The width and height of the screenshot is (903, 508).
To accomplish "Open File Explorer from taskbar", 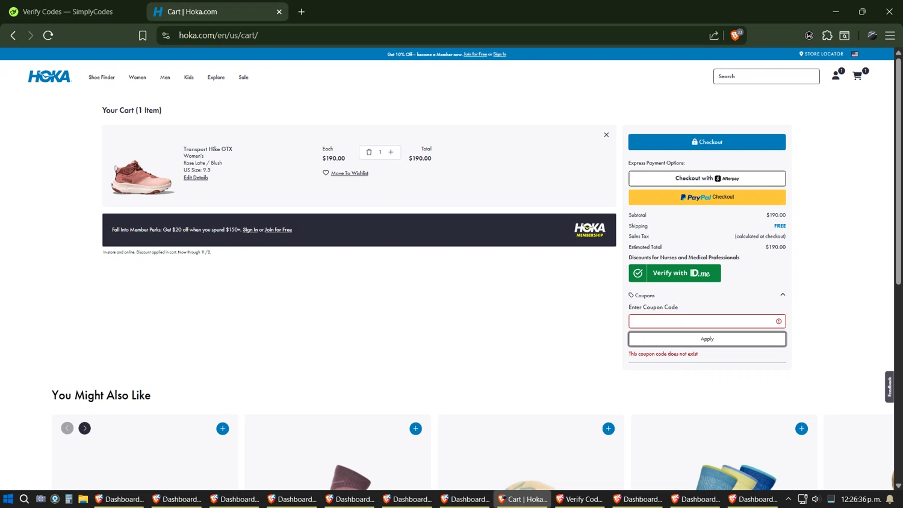I will pos(83,499).
